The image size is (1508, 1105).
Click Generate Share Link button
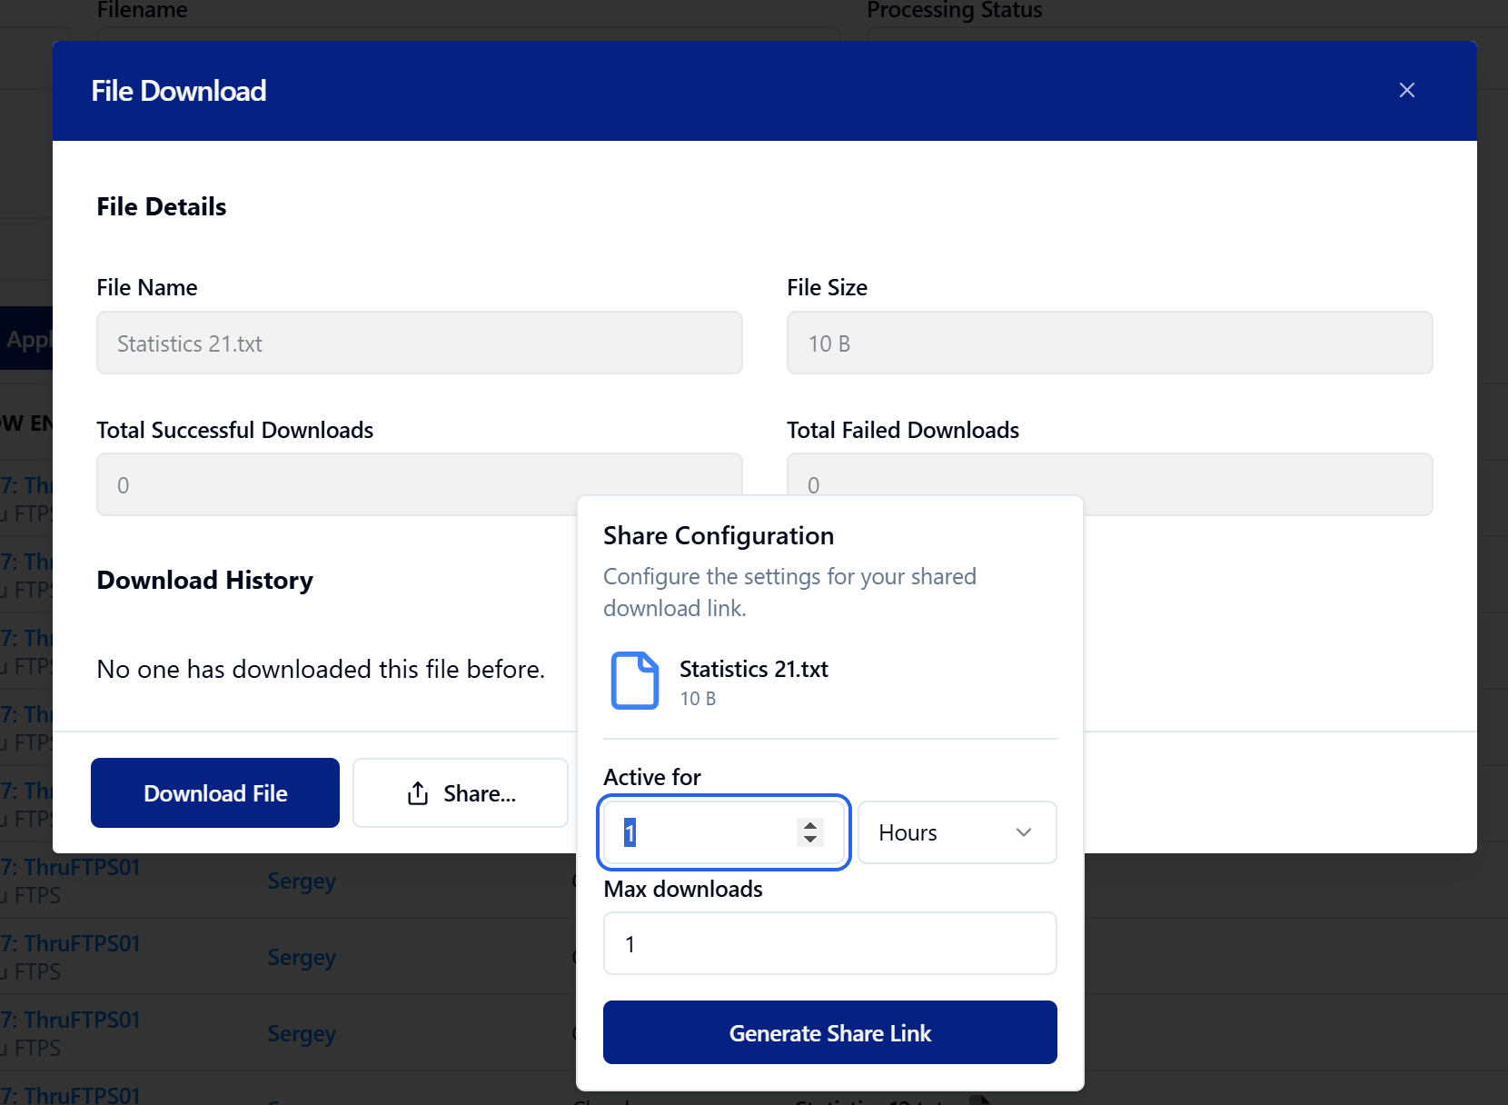829,1033
